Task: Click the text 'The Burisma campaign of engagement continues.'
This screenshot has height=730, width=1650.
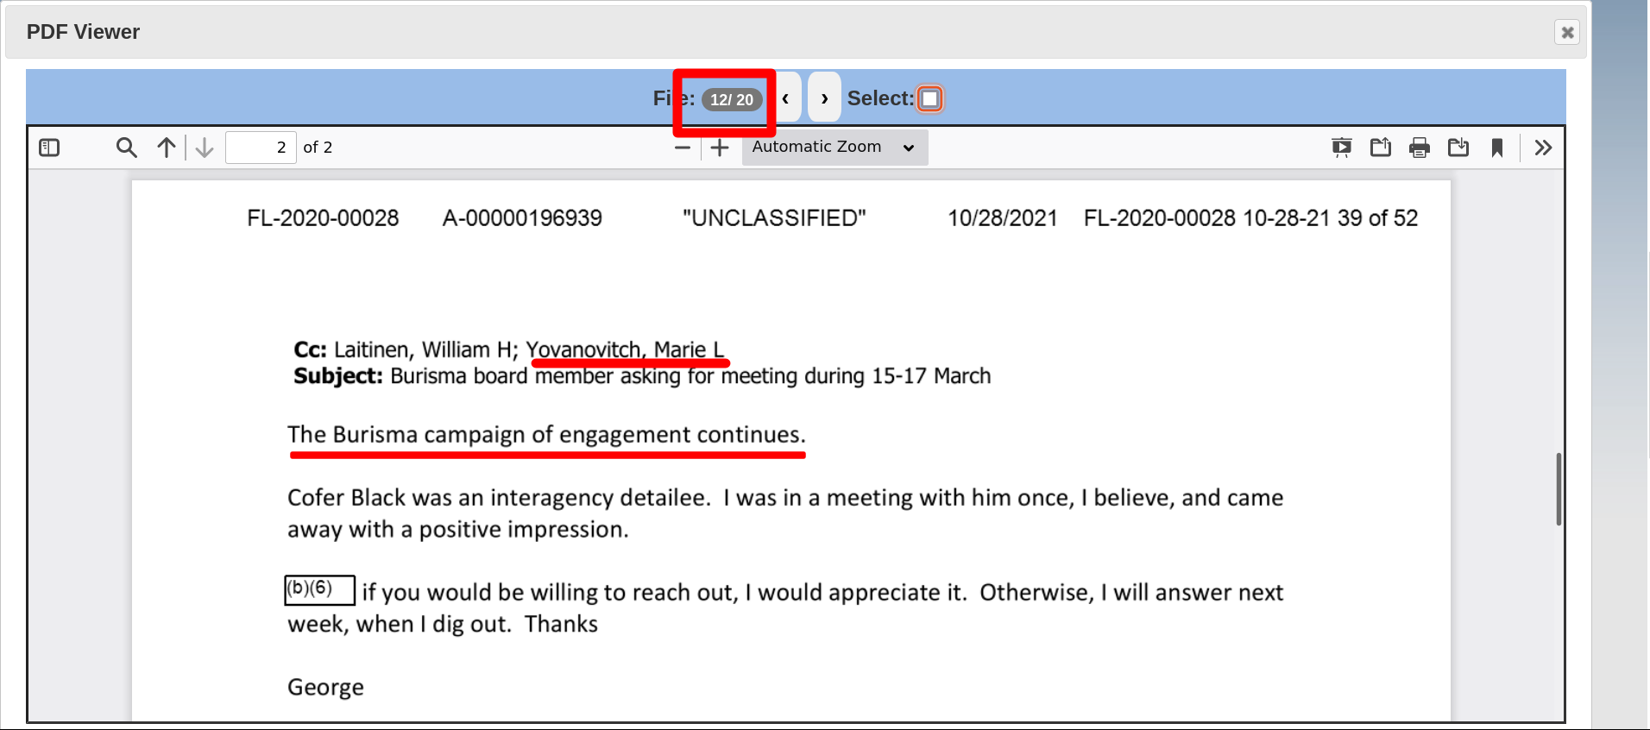Action: [546, 435]
